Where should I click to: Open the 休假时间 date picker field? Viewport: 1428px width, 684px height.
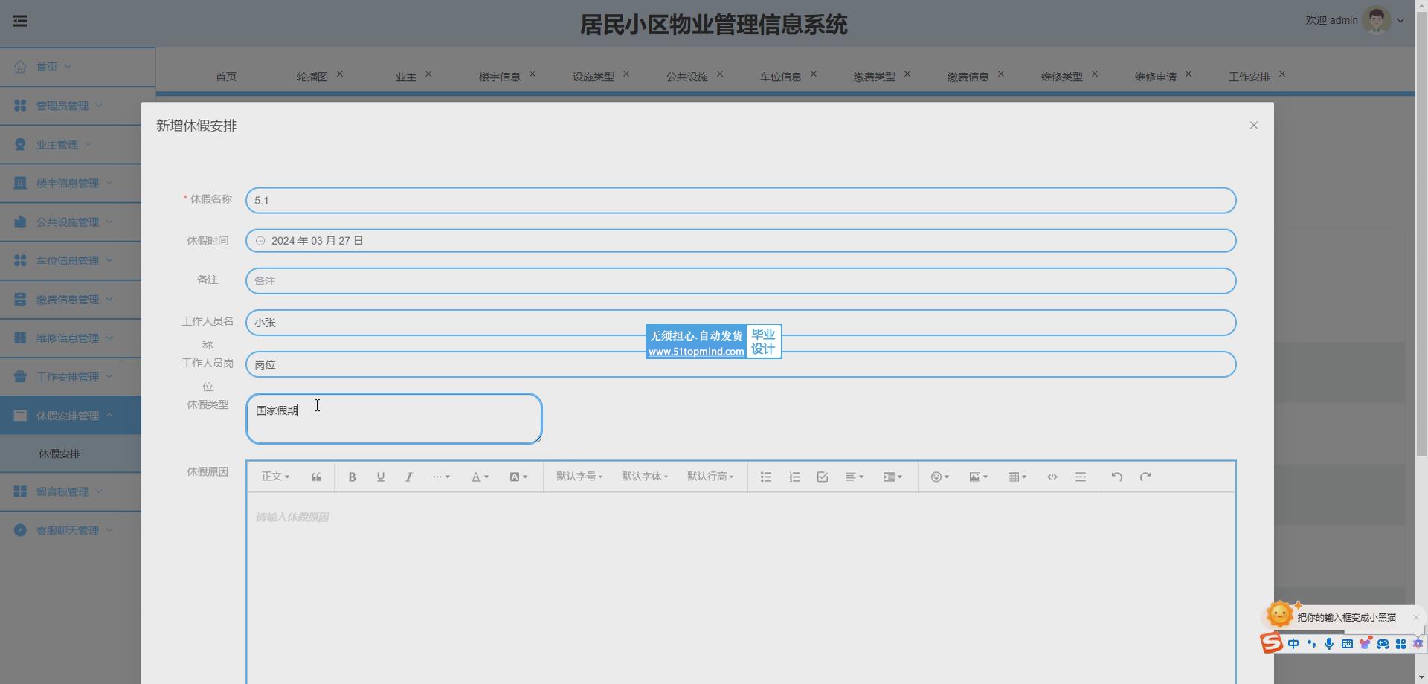tap(741, 241)
